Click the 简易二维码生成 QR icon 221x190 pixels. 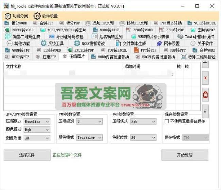click(x=8, y=36)
